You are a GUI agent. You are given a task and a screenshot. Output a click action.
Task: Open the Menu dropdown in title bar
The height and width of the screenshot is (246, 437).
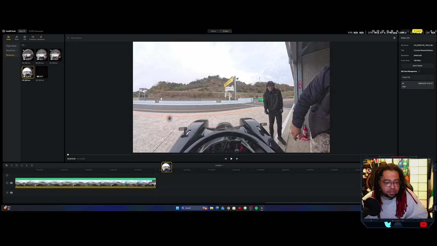(x=22, y=31)
